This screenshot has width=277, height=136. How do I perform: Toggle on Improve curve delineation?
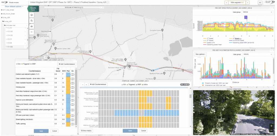click(x=72, y=100)
